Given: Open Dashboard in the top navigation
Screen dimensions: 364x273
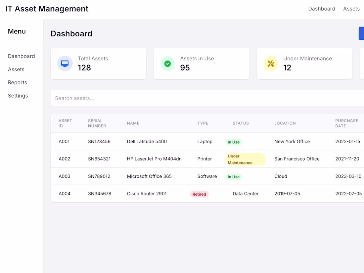Looking at the screenshot, I should (x=322, y=9).
